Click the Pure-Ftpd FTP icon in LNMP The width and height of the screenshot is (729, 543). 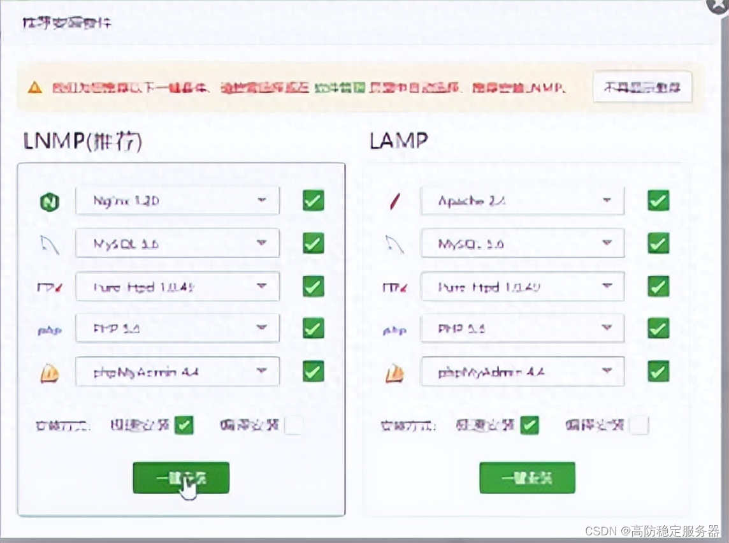point(50,288)
